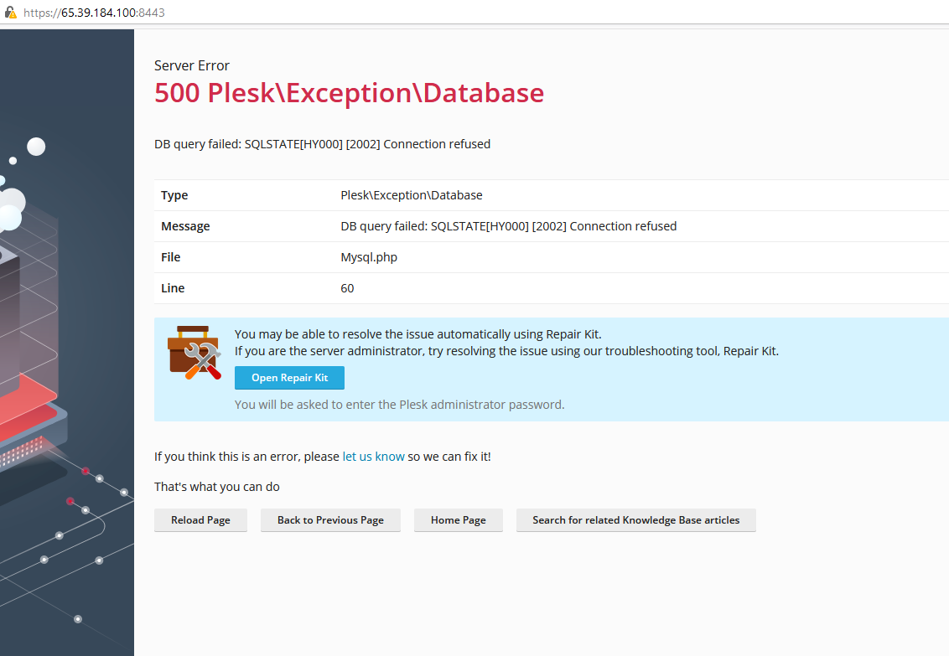This screenshot has width=949, height=656.
Task: Click the Plesk administrator password note text
Action: point(399,405)
